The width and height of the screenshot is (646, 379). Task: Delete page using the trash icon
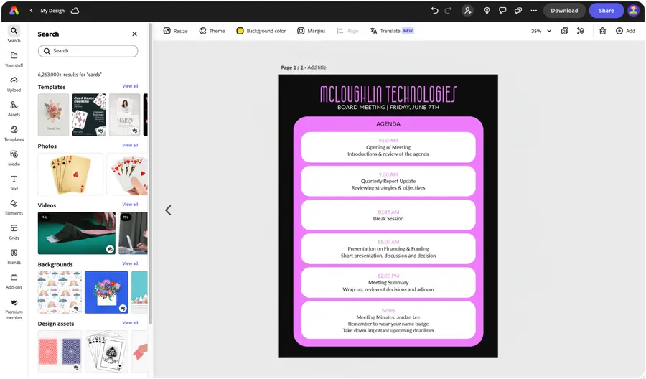click(x=602, y=31)
